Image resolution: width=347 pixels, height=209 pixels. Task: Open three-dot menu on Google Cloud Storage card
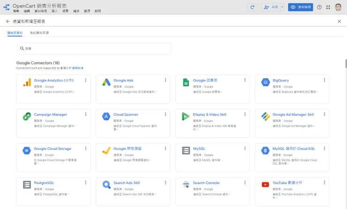[86, 149]
